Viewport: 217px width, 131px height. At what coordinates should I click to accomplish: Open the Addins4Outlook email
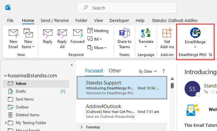point(122,111)
